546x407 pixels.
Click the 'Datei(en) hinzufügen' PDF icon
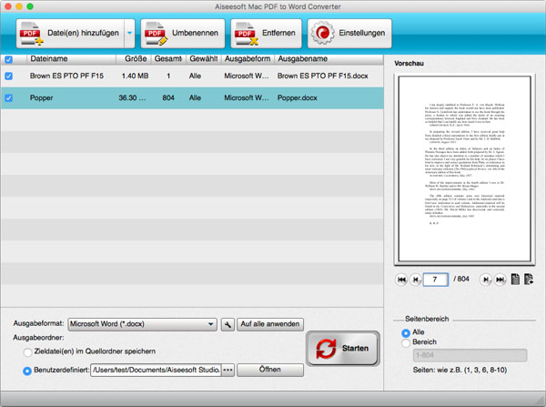30,34
